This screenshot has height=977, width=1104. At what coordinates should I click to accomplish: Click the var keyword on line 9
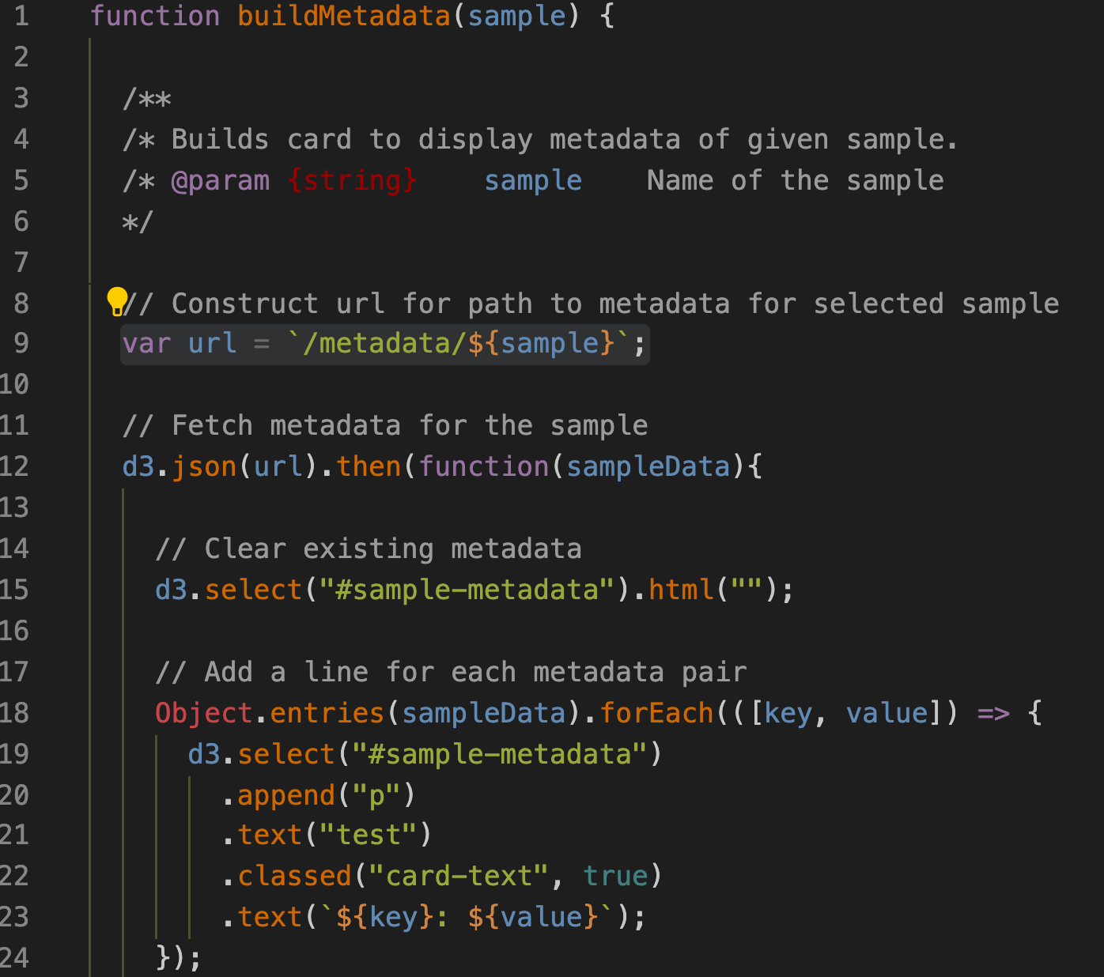click(x=147, y=343)
